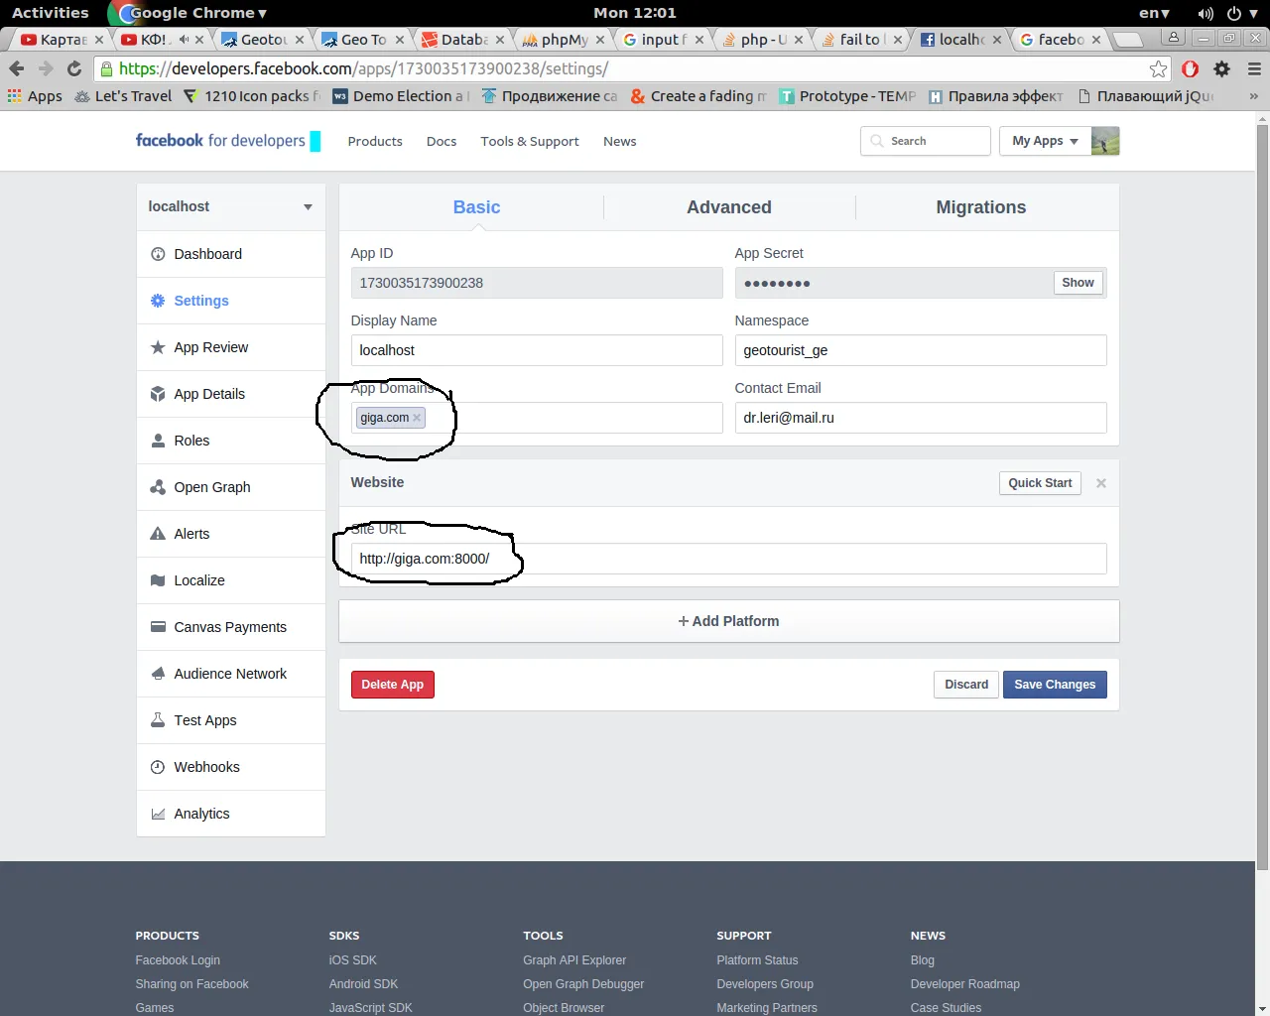Click the user profile thumbnail
Image resolution: width=1270 pixels, height=1016 pixels.
1105,141
